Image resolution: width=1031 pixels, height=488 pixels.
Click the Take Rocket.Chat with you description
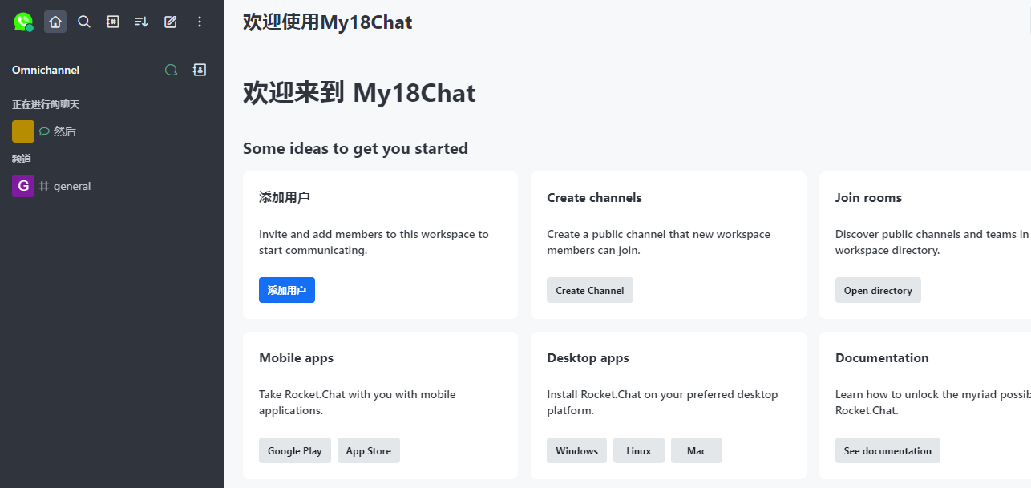[357, 402]
